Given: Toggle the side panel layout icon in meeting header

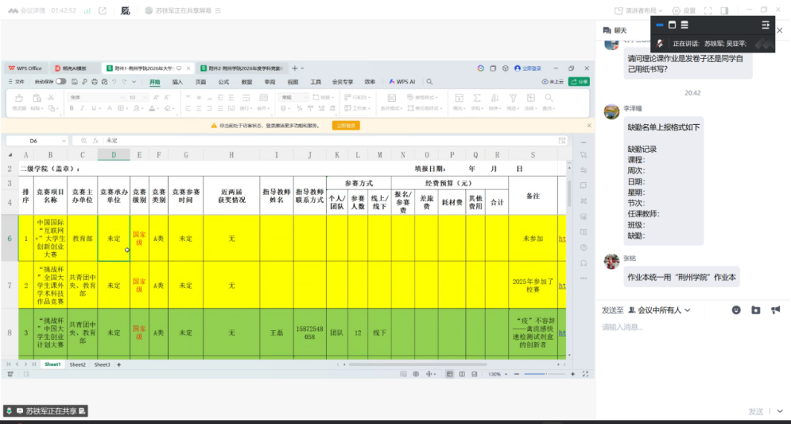Looking at the screenshot, I should coord(724,10).
